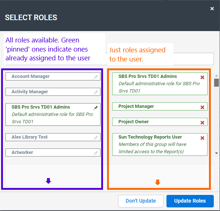Click the search input field at top right

194,59
